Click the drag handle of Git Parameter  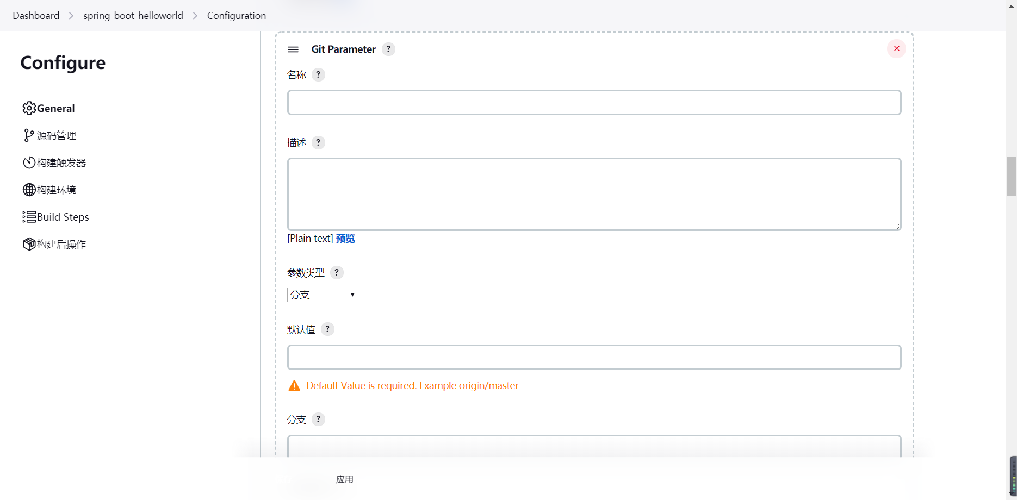293,49
